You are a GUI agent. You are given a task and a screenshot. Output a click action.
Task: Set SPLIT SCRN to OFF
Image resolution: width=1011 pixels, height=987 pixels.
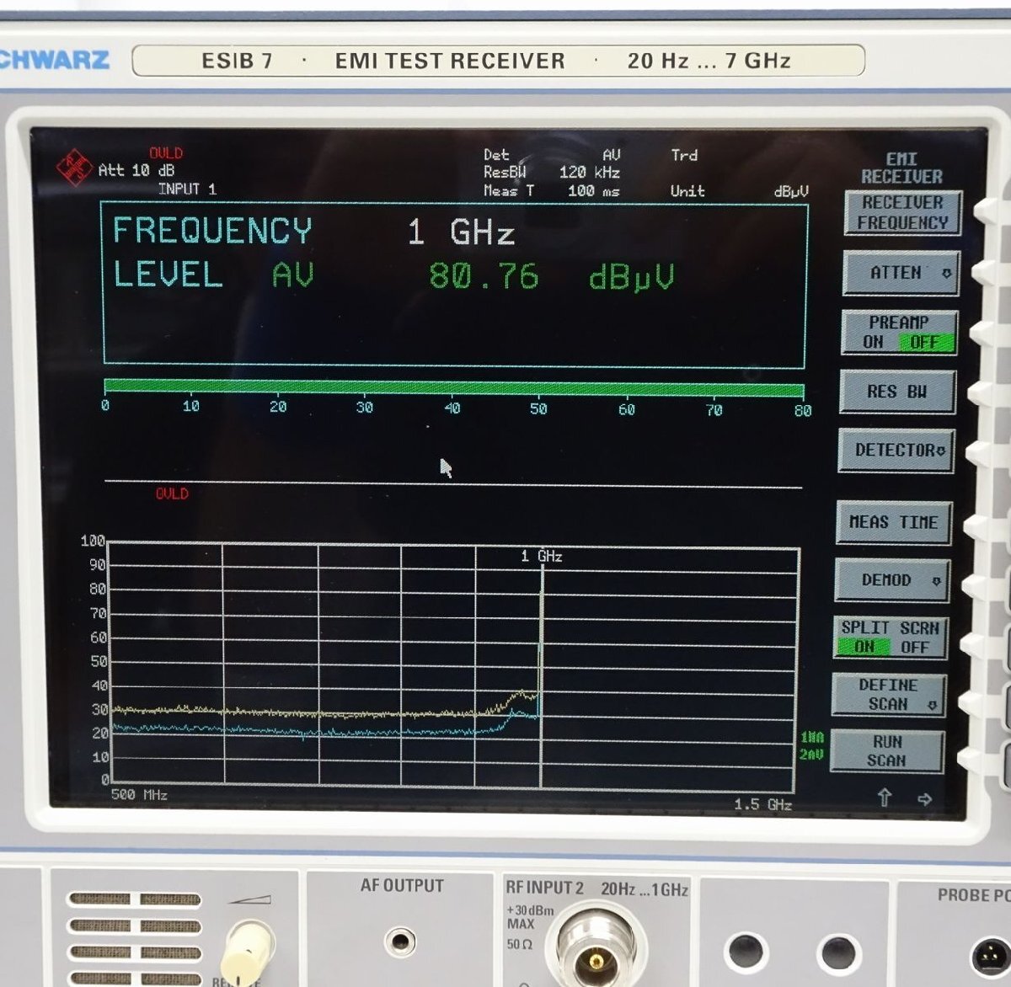[915, 647]
